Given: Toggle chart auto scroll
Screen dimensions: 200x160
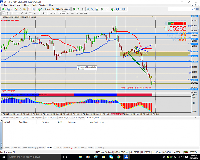Looking at the screenshot, I should [102, 9].
